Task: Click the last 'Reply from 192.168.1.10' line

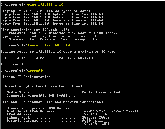Action: [x=52, y=24]
